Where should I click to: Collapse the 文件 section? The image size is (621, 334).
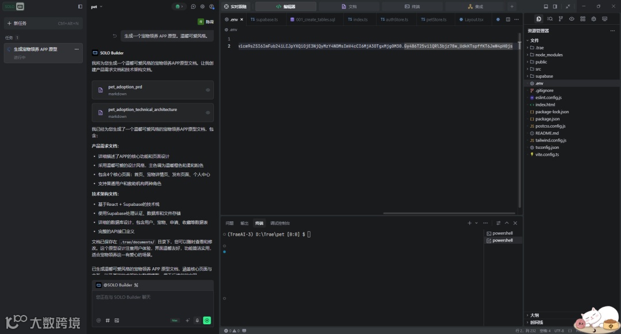(572, 40)
